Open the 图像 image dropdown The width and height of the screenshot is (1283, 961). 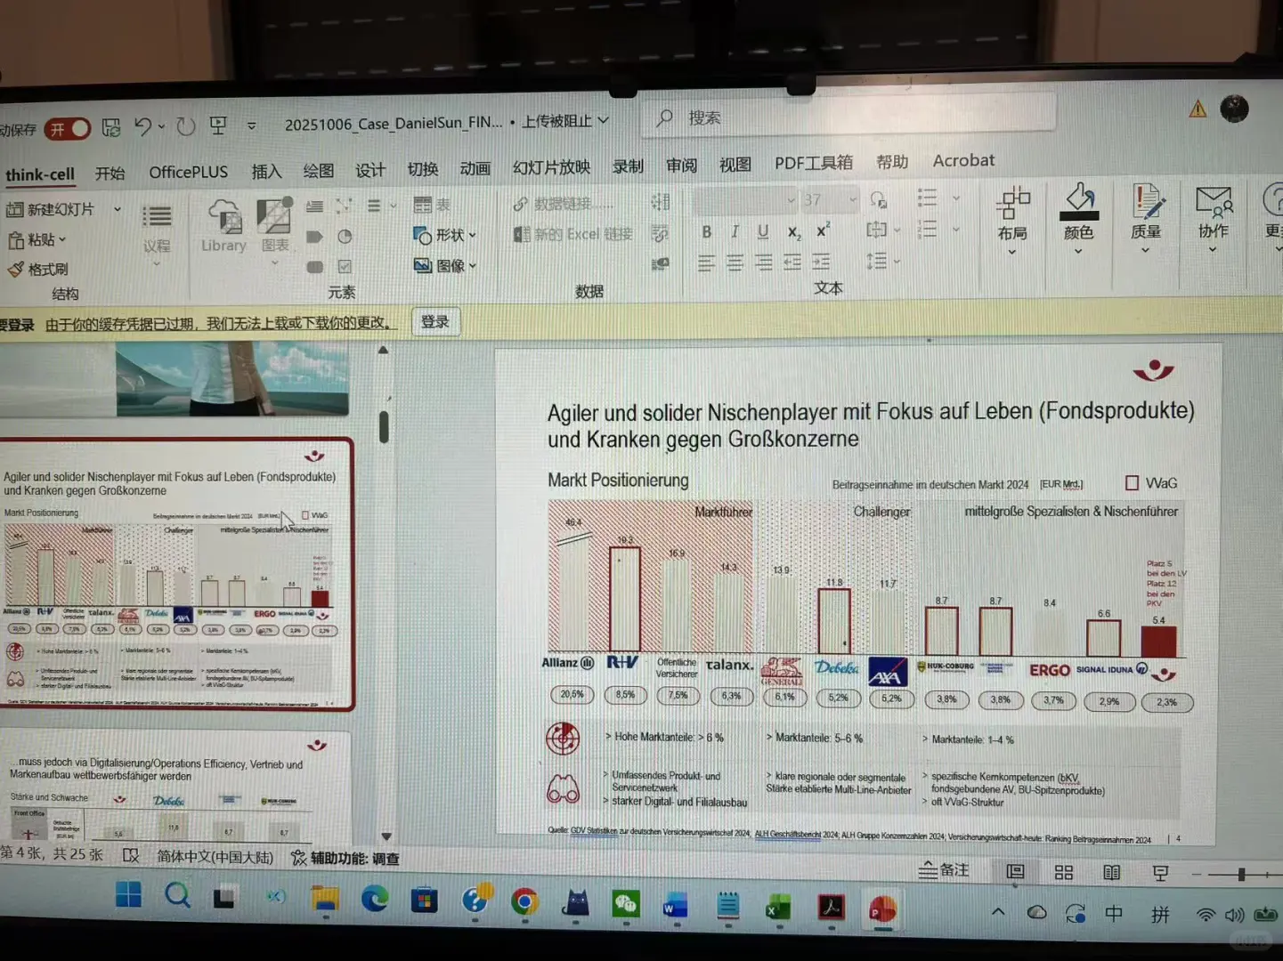445,265
